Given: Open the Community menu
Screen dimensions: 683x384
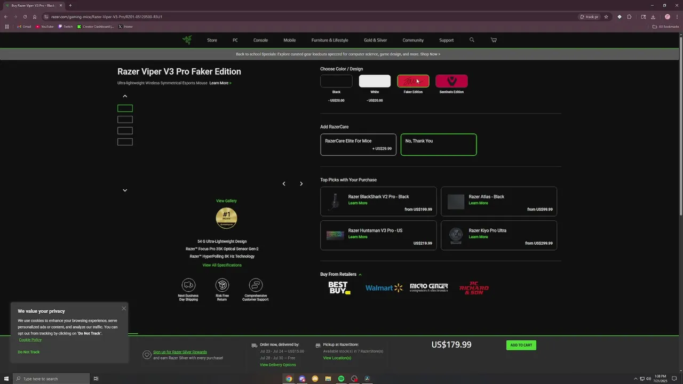Looking at the screenshot, I should pos(413,40).
